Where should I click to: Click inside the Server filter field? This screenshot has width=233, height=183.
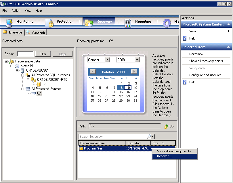pyautogui.click(x=25, y=54)
